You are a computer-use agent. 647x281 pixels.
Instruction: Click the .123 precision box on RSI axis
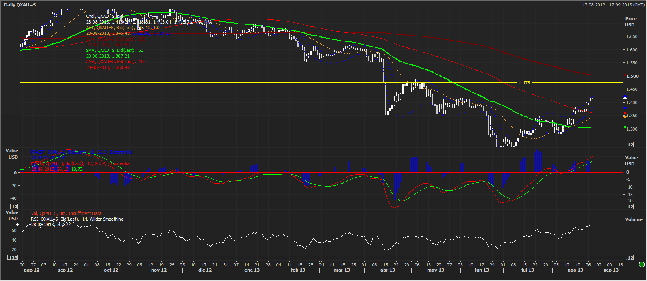(13, 258)
